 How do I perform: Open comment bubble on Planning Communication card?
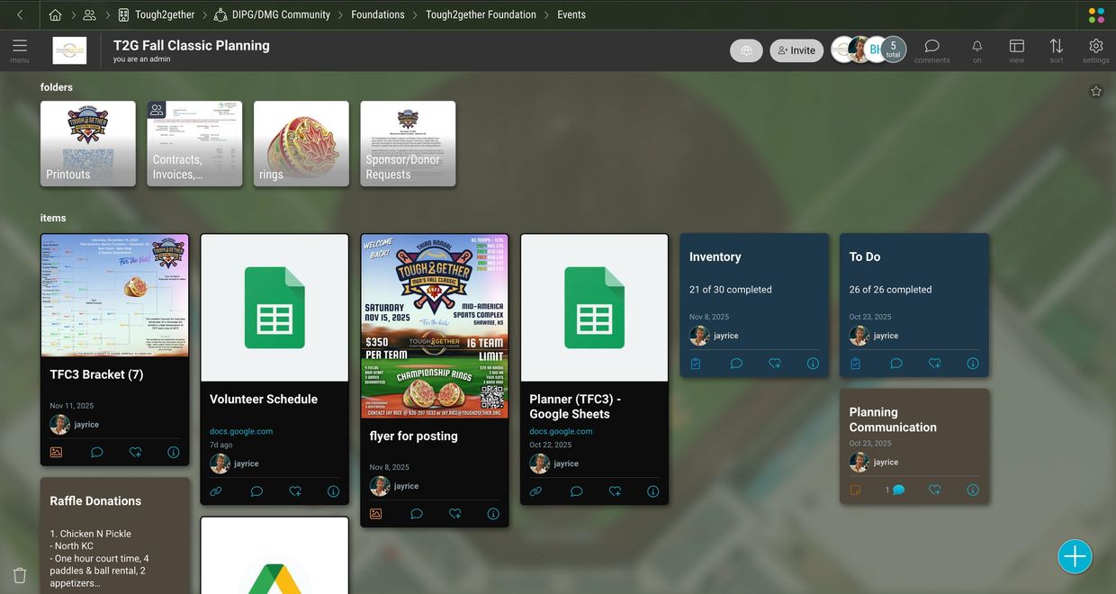[x=897, y=490]
